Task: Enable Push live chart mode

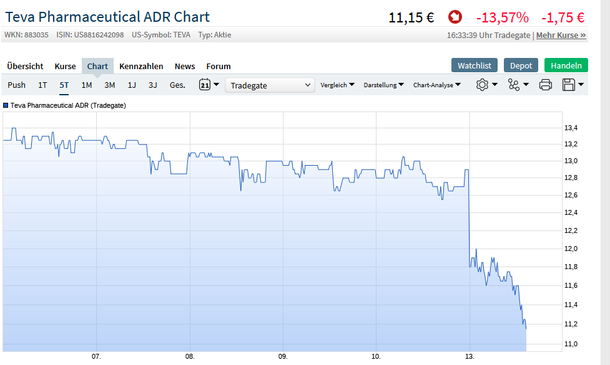Action: (17, 85)
